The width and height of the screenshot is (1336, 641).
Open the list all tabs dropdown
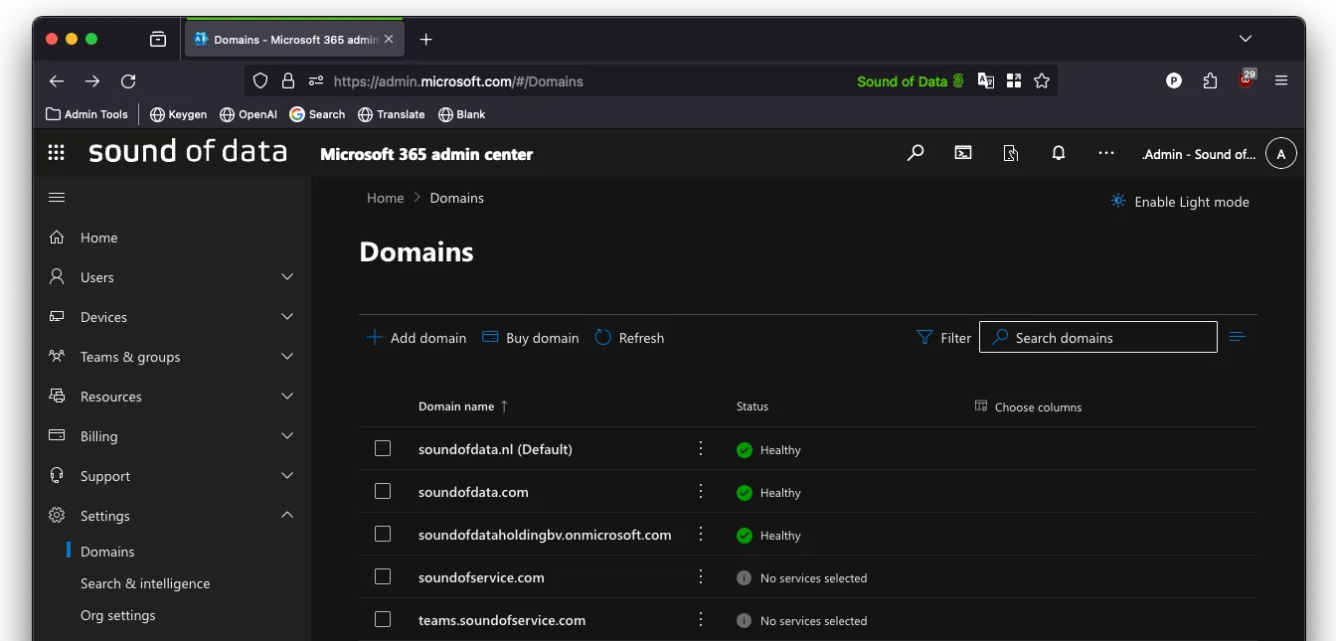click(x=1246, y=39)
